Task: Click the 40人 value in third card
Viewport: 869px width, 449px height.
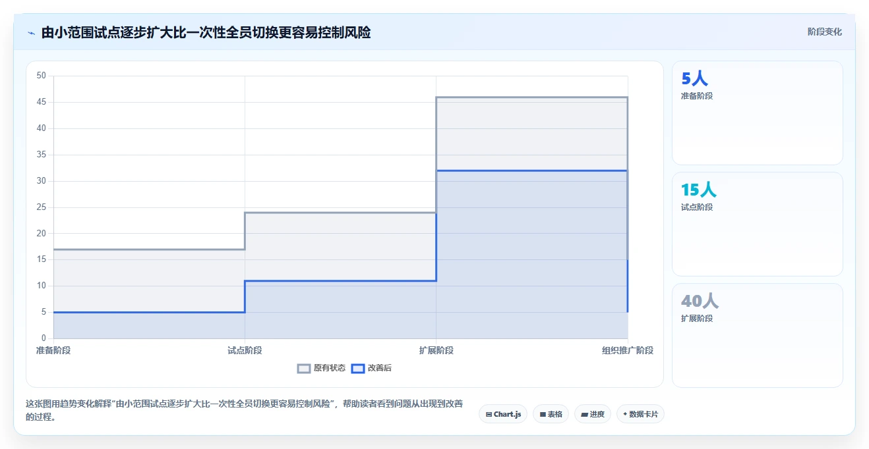Action: pyautogui.click(x=700, y=302)
